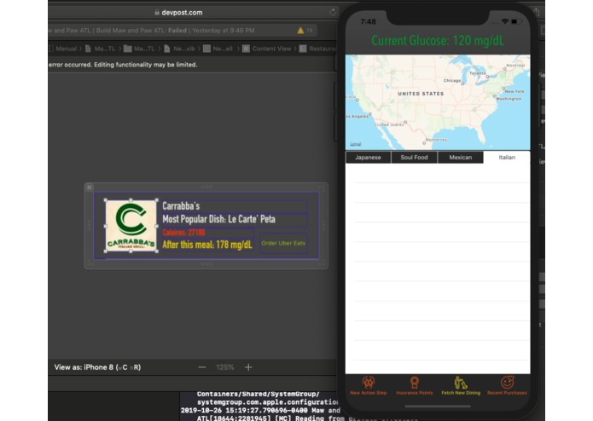Click the reload icon in Safari address bar
Viewport: 593px width, 421px height.
[333, 13]
